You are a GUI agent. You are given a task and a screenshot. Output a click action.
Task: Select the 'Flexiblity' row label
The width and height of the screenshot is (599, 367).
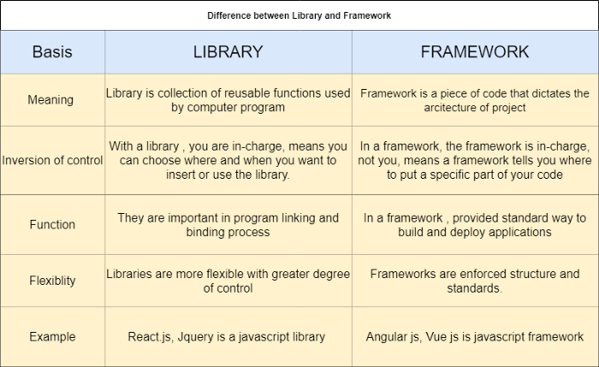coord(52,281)
